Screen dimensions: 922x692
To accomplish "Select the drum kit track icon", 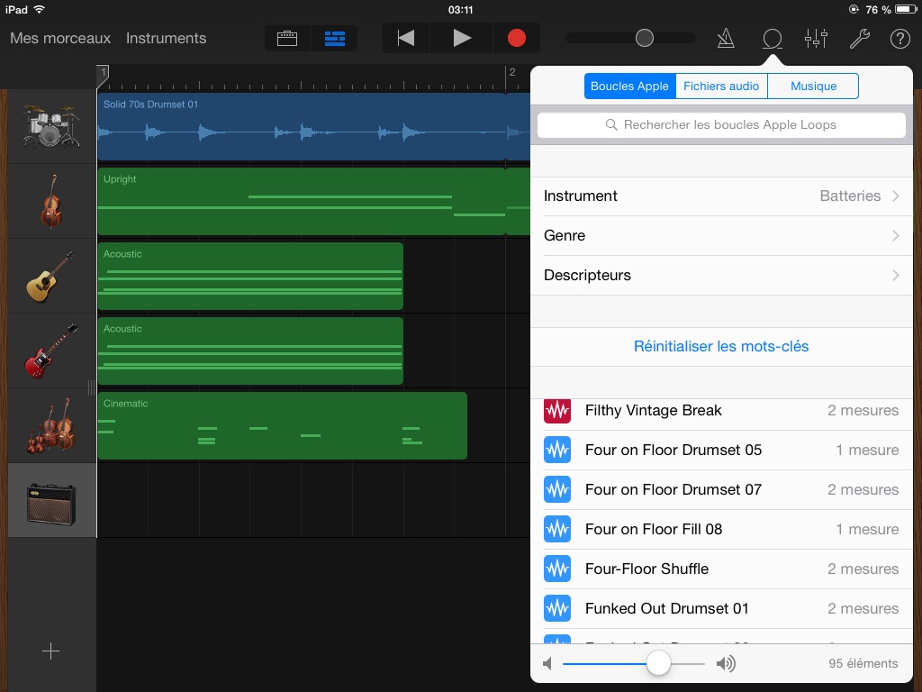I will coord(51,126).
